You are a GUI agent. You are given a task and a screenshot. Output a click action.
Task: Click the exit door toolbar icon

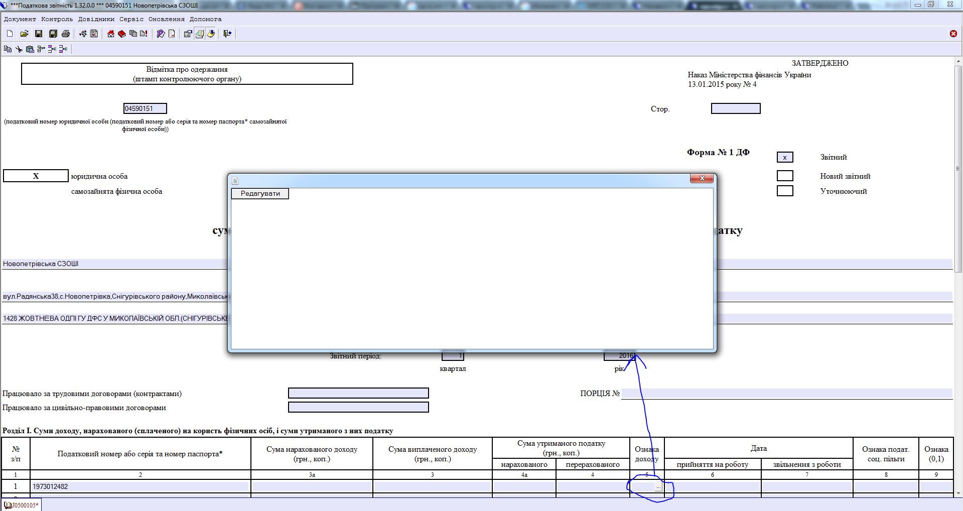pos(227,34)
